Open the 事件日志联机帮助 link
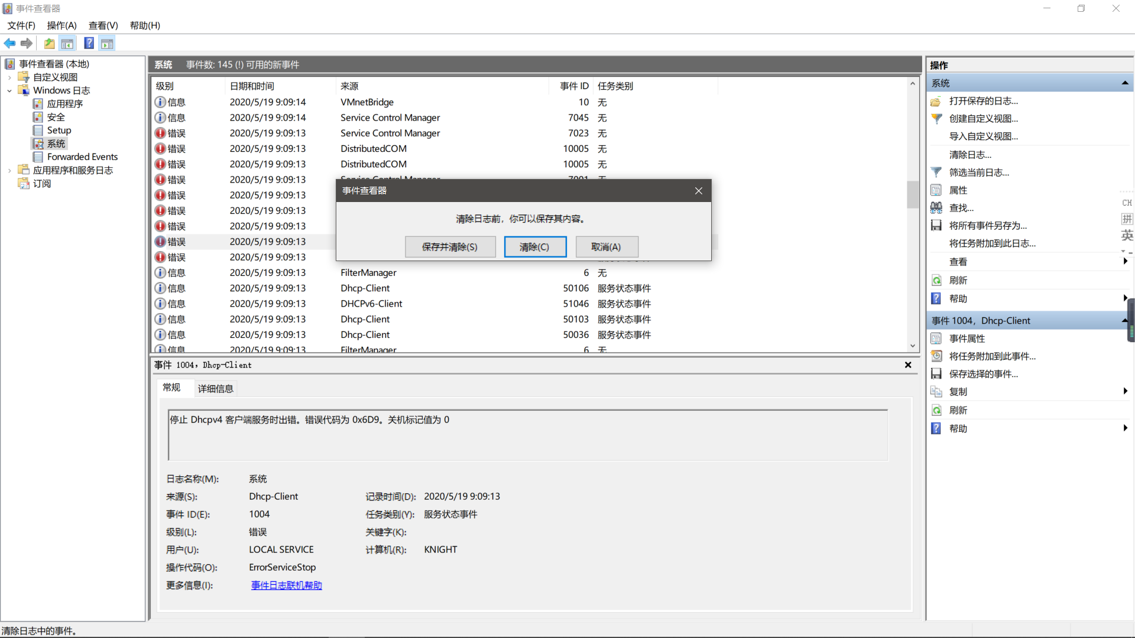 click(x=286, y=585)
